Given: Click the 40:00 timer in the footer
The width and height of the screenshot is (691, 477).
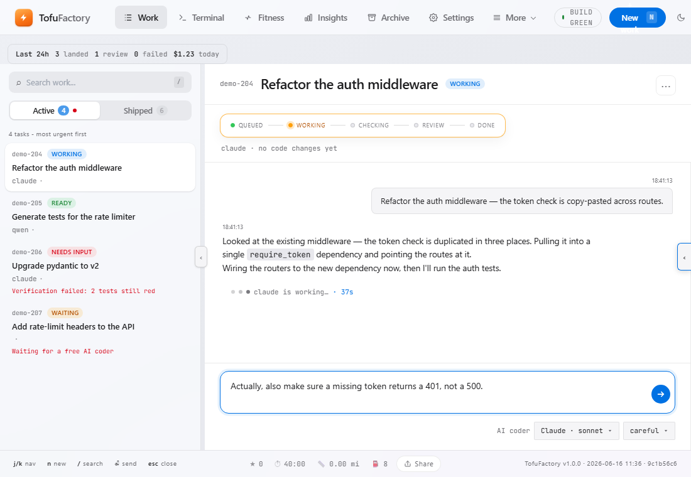Looking at the screenshot, I should point(290,464).
